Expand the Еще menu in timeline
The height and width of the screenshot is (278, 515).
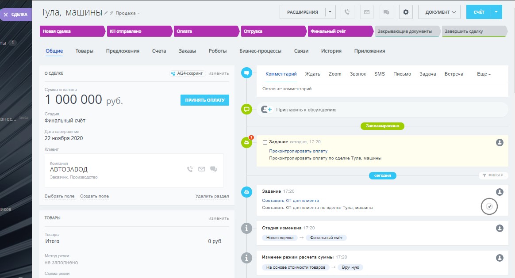pos(484,74)
